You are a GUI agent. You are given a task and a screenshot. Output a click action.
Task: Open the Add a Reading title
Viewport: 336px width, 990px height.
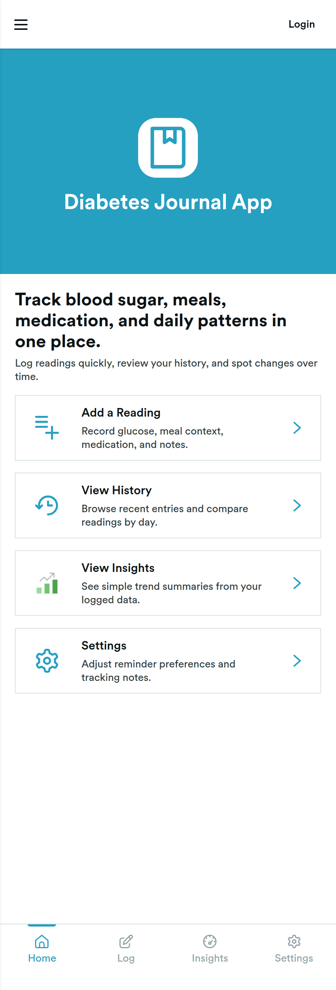click(x=121, y=412)
